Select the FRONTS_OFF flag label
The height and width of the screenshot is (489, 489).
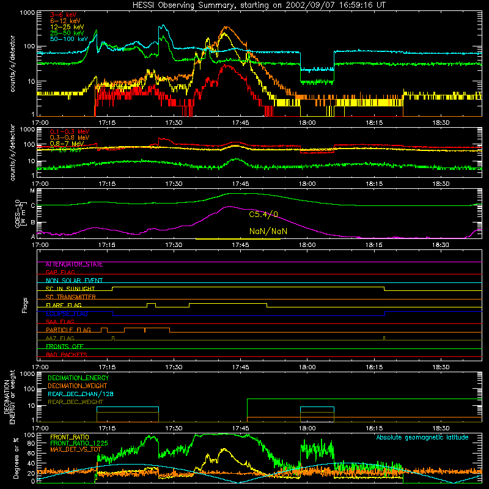(65, 347)
